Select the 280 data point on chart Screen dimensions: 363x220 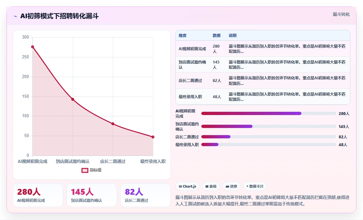point(33,47)
